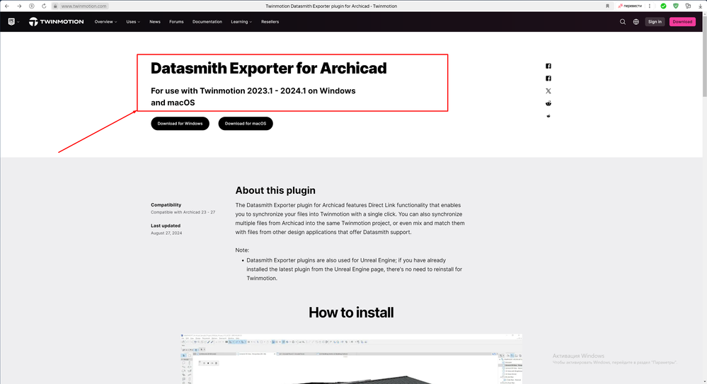Click the Twinmotion logo
Image resolution: width=707 pixels, height=384 pixels.
57,22
